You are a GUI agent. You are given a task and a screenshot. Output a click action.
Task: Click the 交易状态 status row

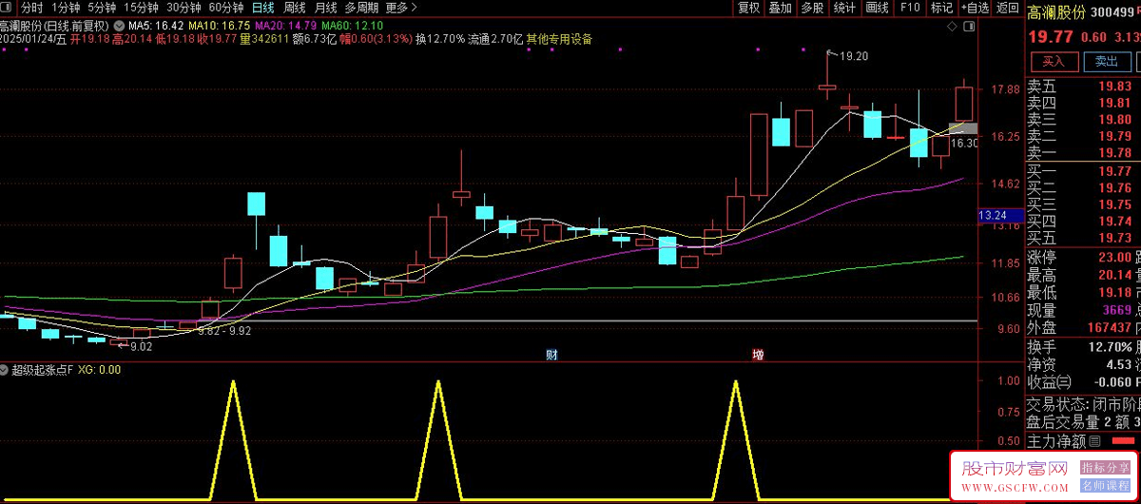(x=1083, y=403)
